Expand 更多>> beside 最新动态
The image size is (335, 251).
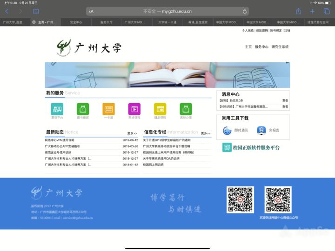(x=132, y=133)
